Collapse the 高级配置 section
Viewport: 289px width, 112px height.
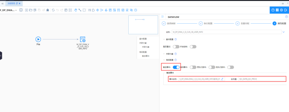[x=164, y=60]
